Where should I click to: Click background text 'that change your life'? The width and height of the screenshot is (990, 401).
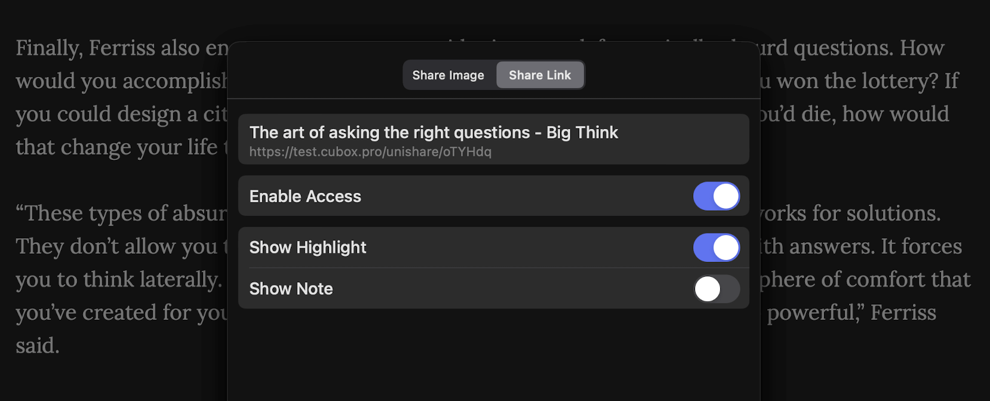(116, 147)
